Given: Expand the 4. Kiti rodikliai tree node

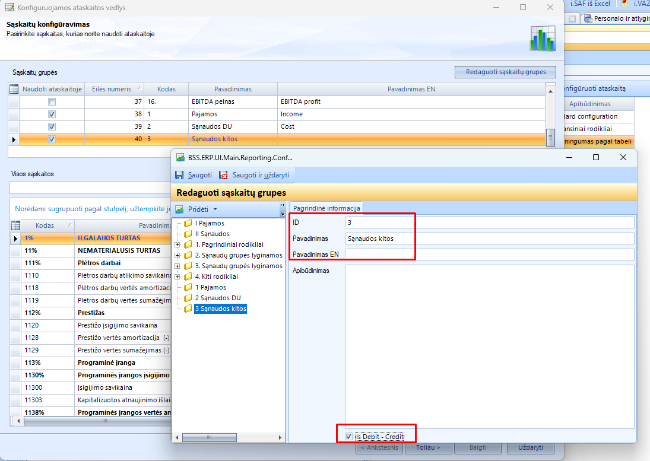Looking at the screenshot, I should click(x=177, y=276).
